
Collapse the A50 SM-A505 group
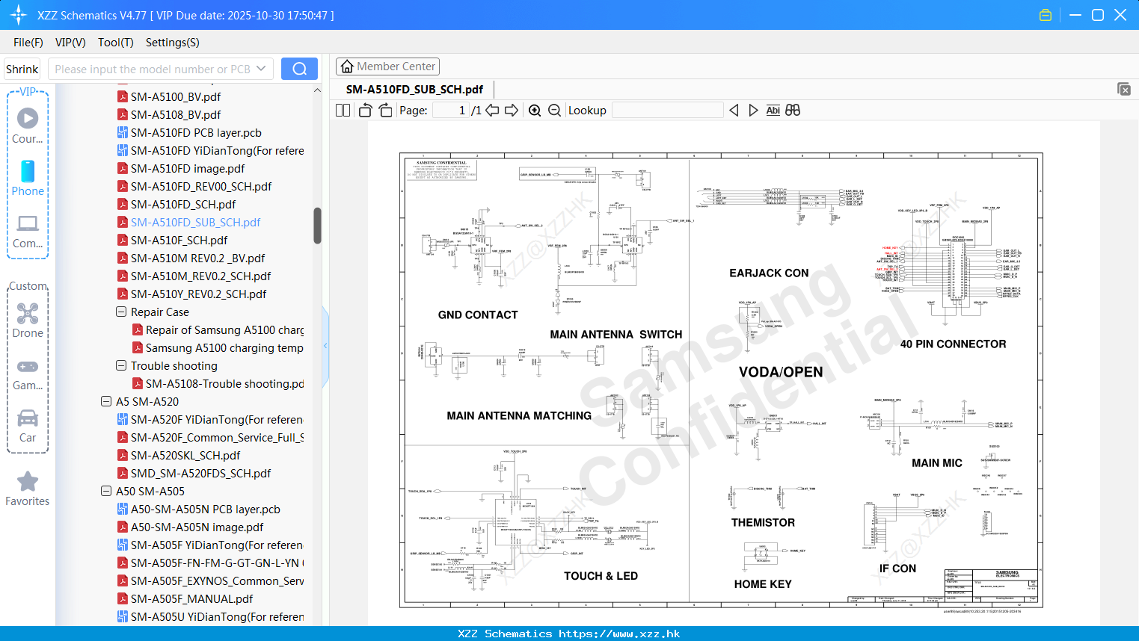point(106,491)
